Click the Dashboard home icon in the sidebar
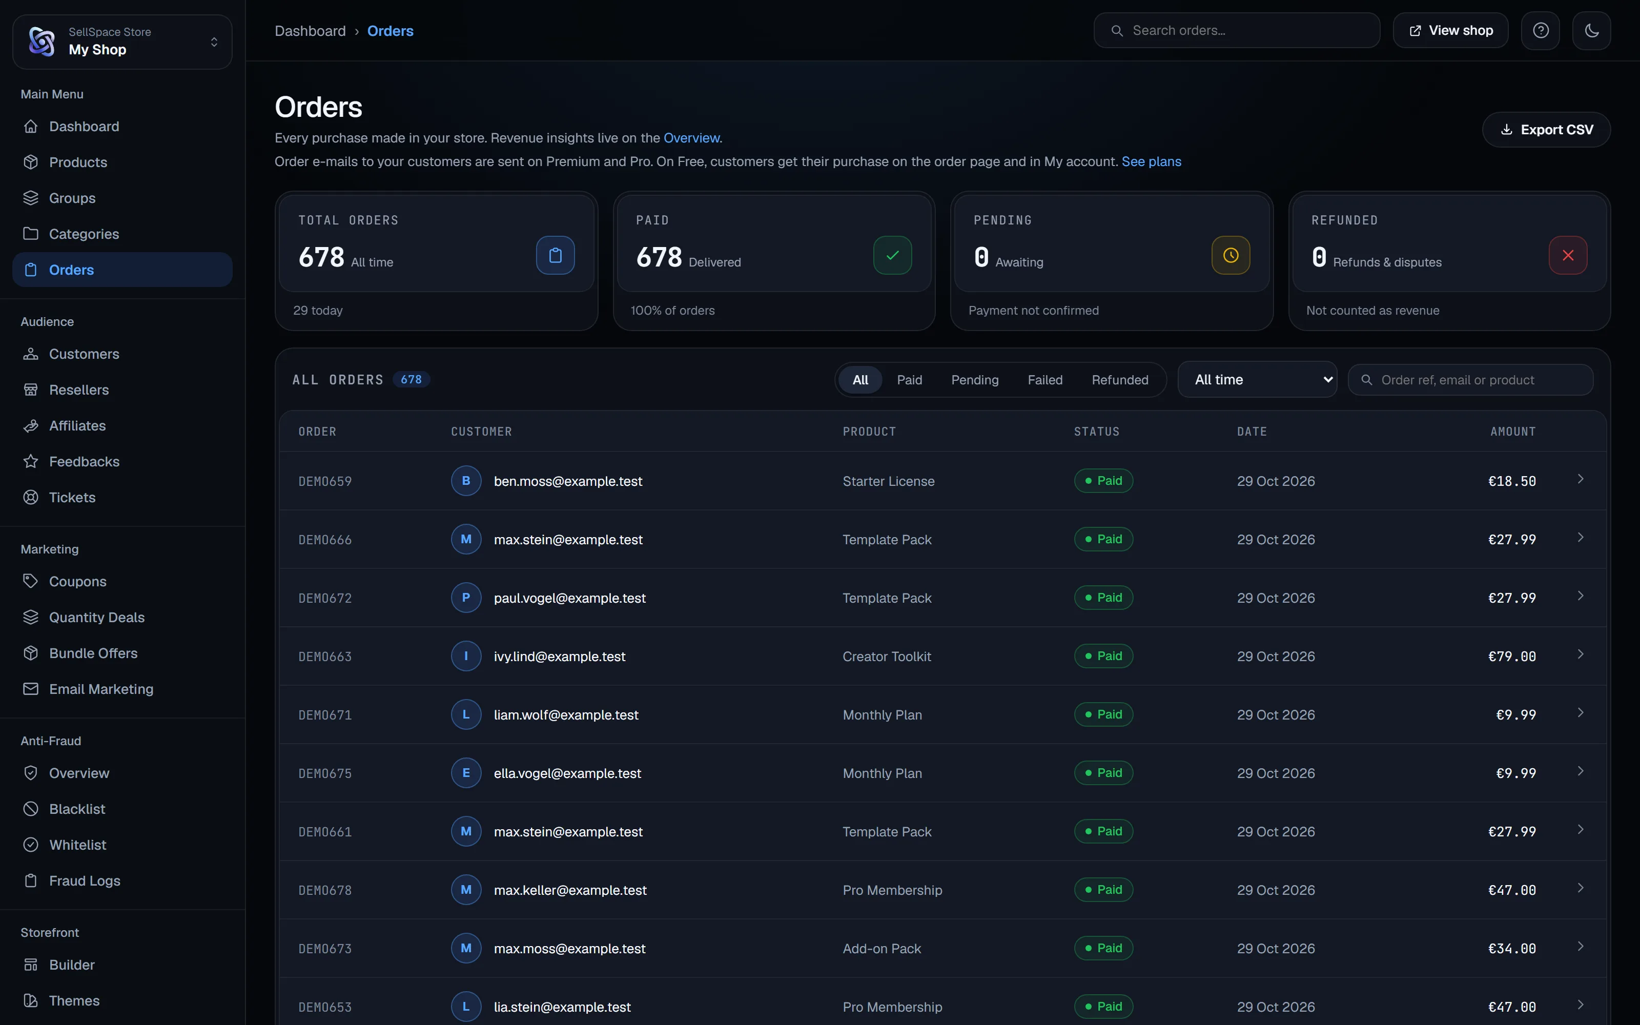The image size is (1640, 1025). click(x=31, y=126)
